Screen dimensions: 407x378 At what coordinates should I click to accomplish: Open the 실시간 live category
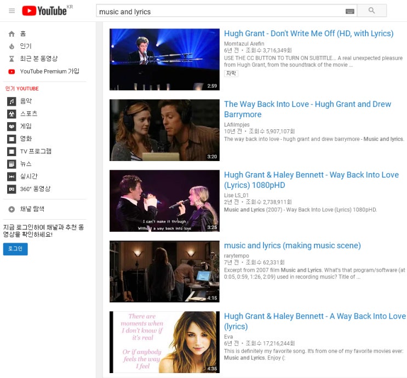29,176
